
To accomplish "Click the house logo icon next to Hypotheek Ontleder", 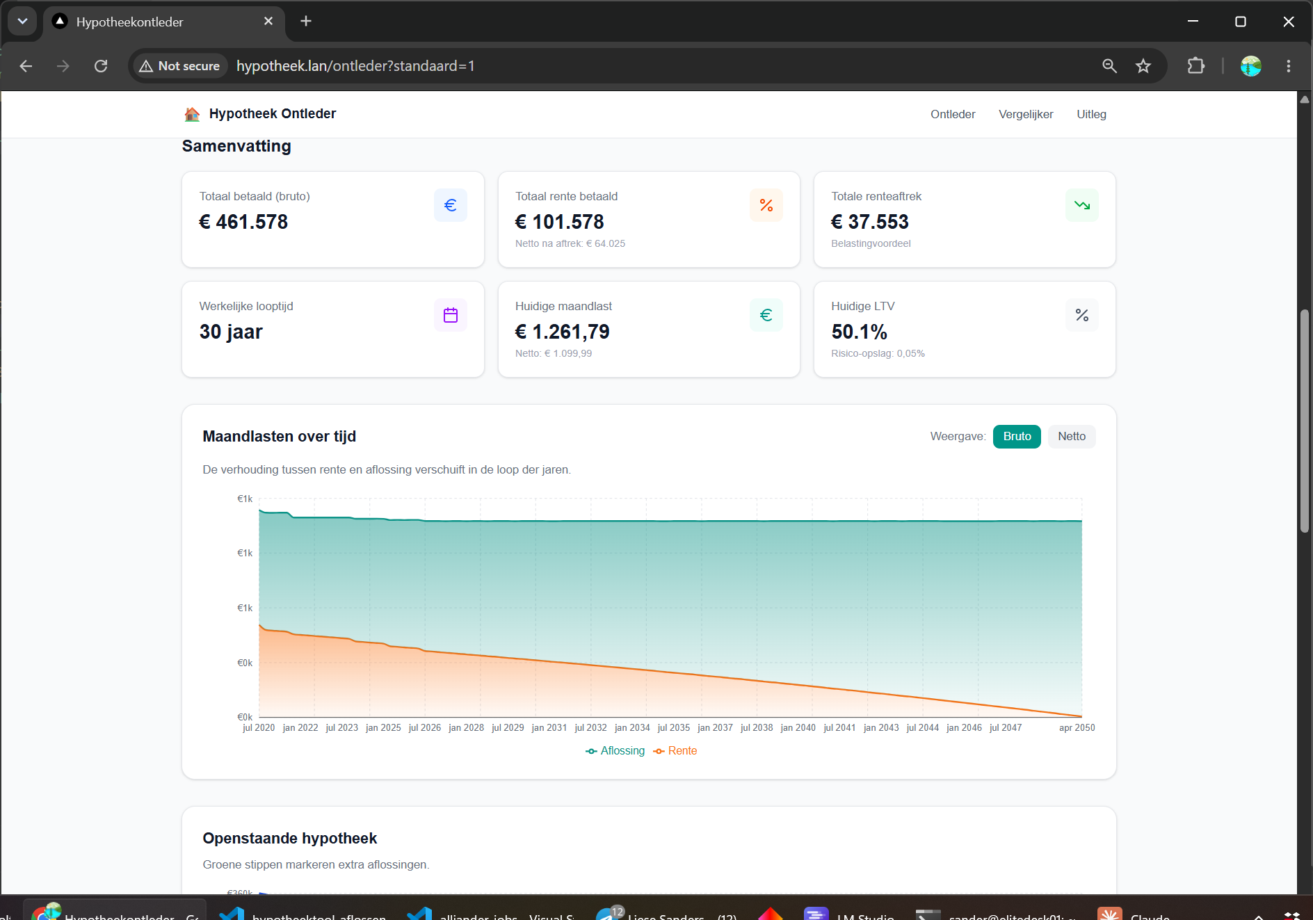I will [192, 114].
